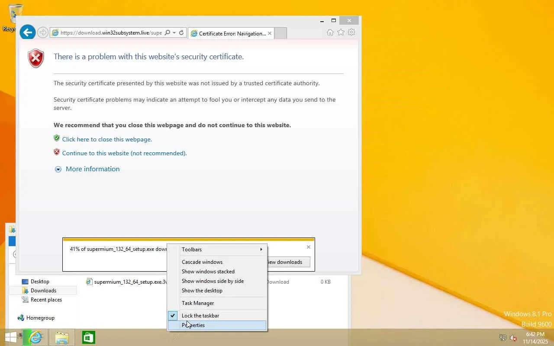Click the 'More information' text link
Image resolution: width=554 pixels, height=346 pixels.
[93, 169]
